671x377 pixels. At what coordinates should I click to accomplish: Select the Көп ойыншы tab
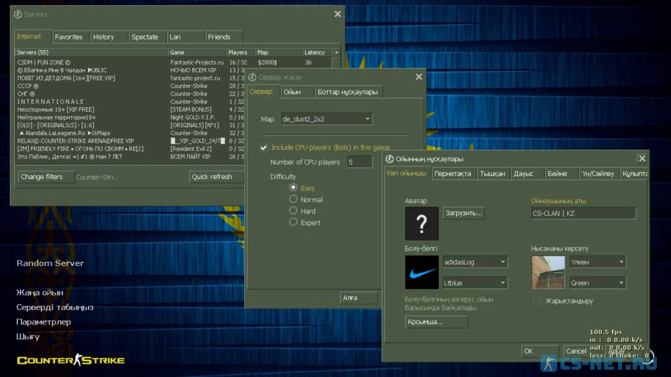coord(408,173)
